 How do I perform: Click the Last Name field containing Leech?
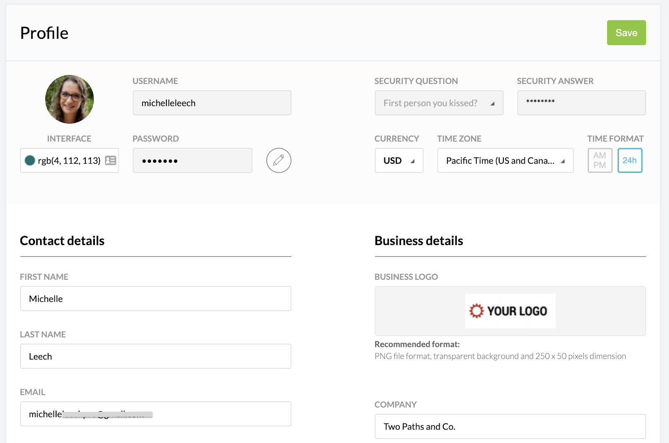pyautogui.click(x=156, y=357)
